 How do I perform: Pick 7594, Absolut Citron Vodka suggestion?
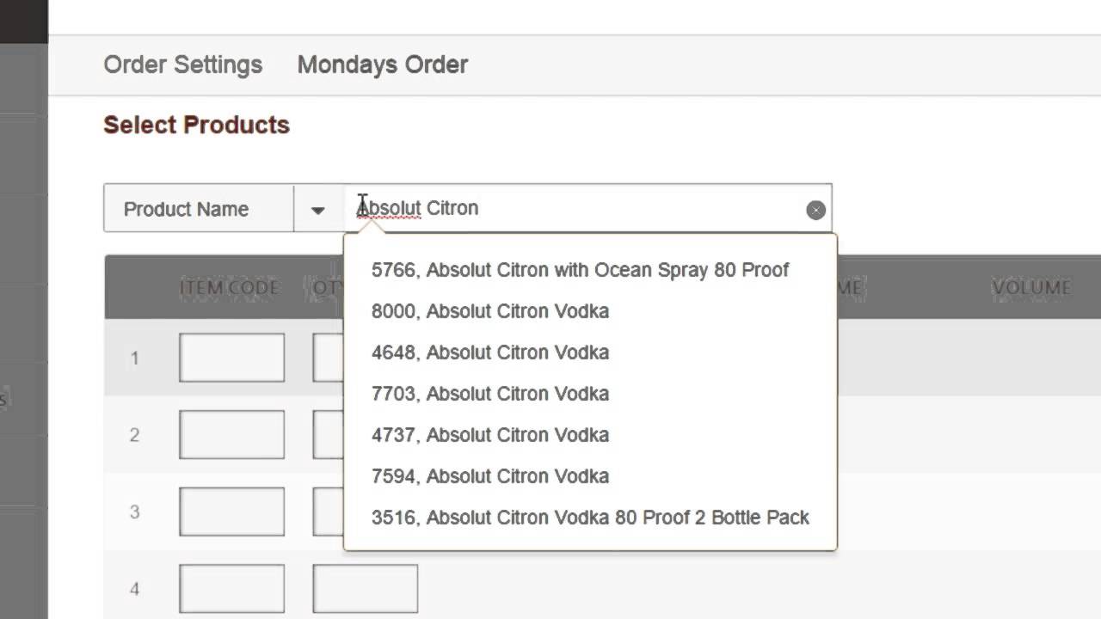tap(490, 476)
